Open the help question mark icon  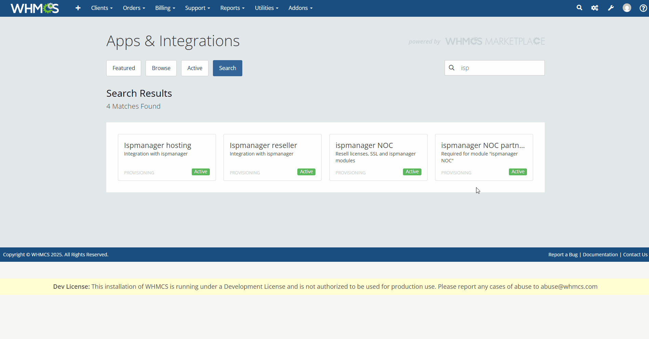click(643, 8)
